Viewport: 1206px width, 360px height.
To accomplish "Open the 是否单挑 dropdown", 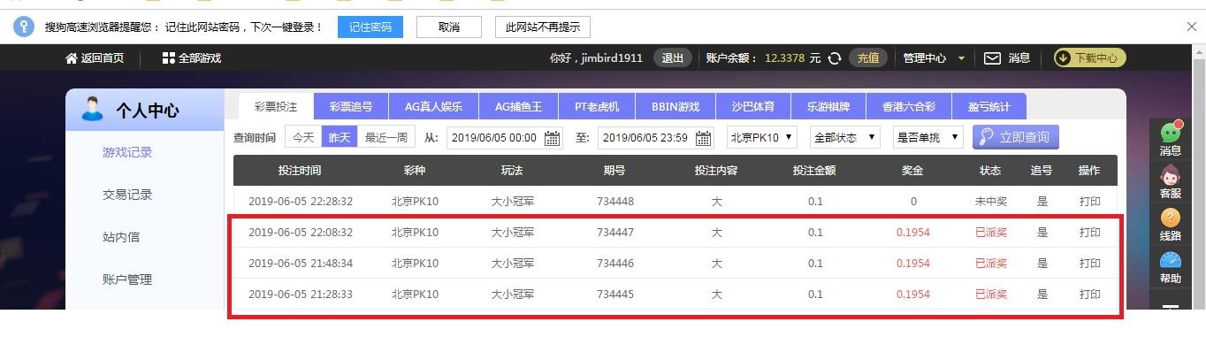I will pos(928,138).
